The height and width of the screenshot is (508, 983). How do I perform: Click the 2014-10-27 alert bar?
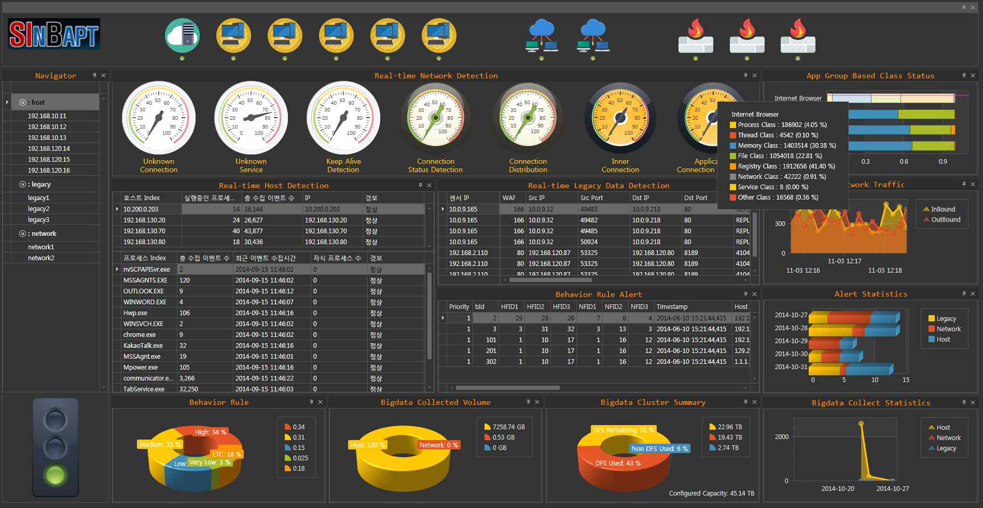tap(854, 316)
